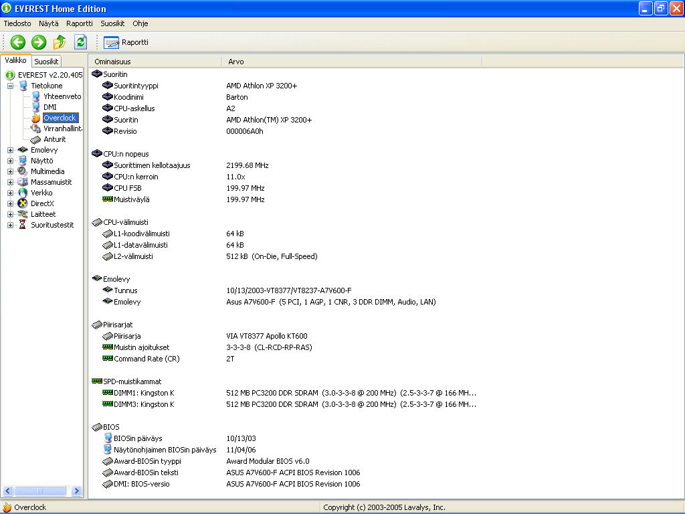
Task: Expand the Massamuistit tree node
Action: [10, 182]
